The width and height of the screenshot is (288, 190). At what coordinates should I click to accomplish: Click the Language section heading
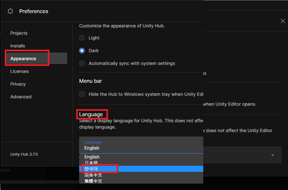point(91,115)
